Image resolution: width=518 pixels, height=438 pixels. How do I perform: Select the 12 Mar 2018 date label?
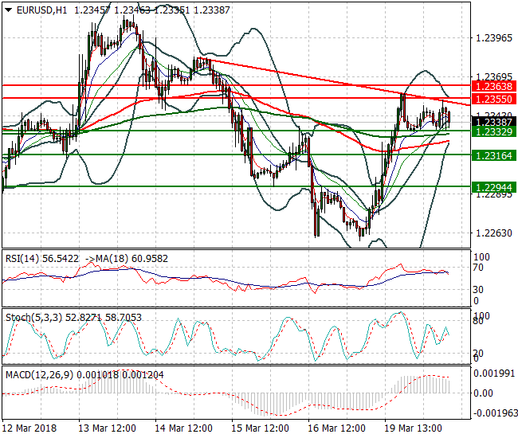[29, 428]
